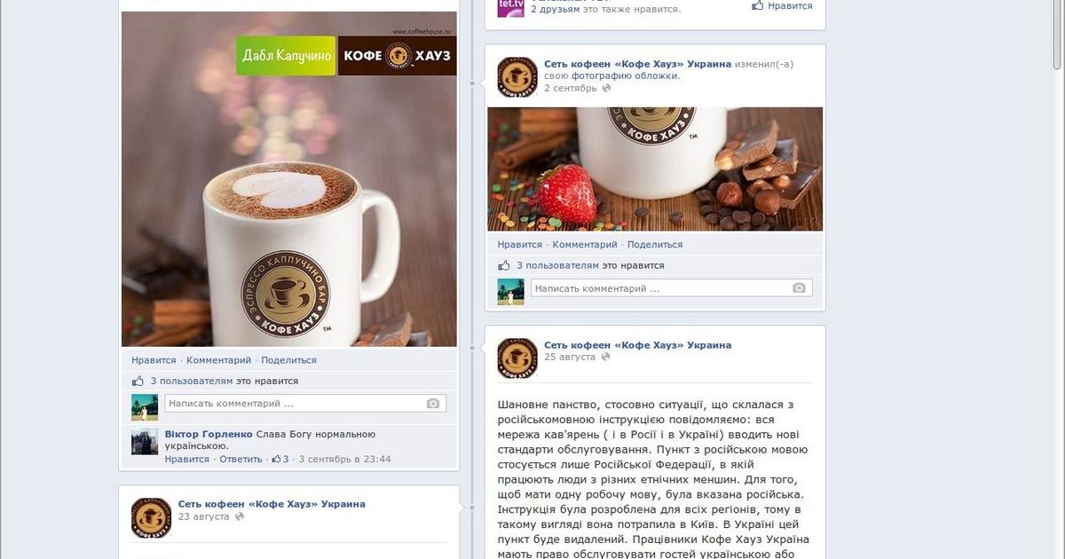Open the cappuccino mug photo
This screenshot has height=559, width=1065.
click(289, 179)
